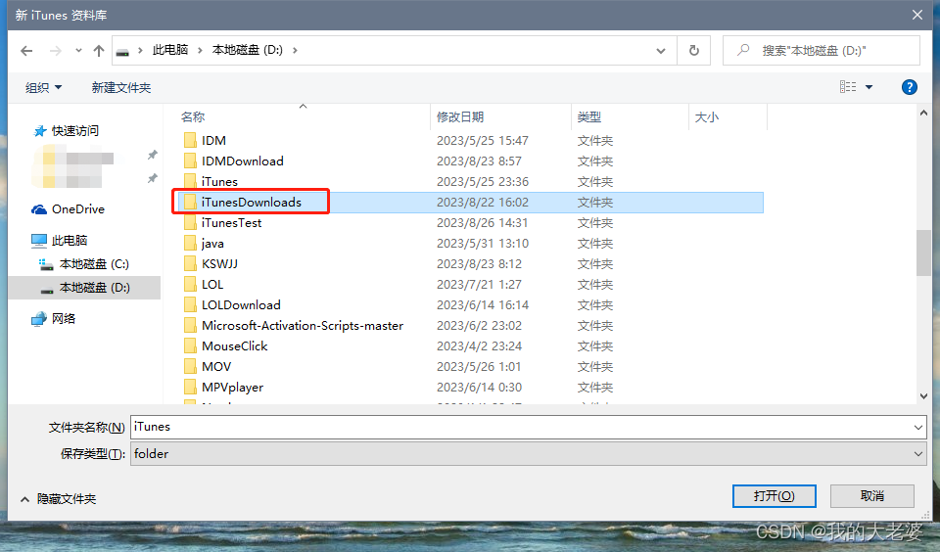Open OneDrive in navigation pane
This screenshot has height=552, width=940.
point(78,209)
